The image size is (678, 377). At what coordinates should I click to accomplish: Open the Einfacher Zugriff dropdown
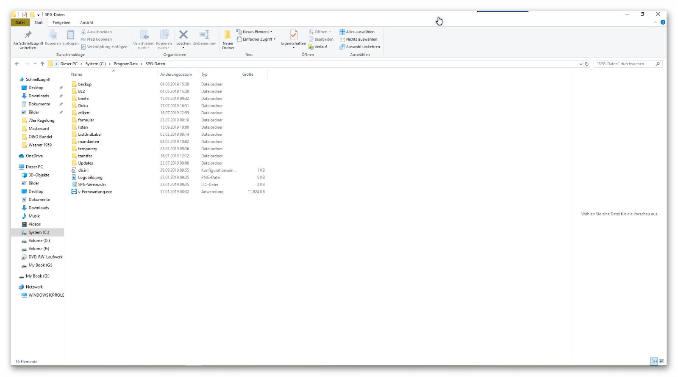point(257,39)
